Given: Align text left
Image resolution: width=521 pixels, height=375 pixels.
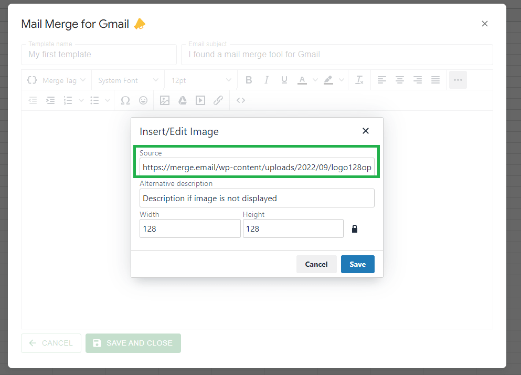Looking at the screenshot, I should click(x=382, y=80).
